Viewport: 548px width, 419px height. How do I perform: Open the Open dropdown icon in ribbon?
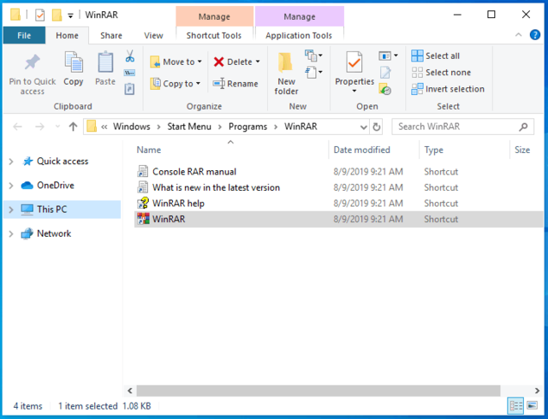(x=388, y=56)
